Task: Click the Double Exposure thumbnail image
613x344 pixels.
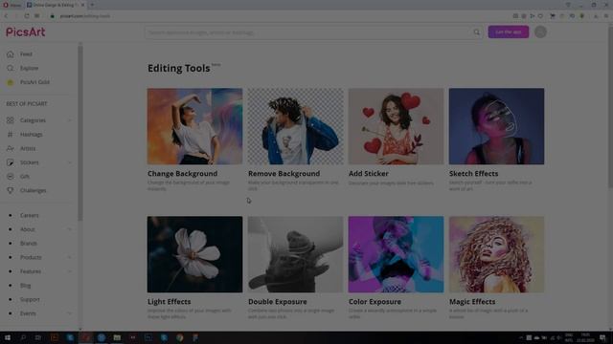Action: coord(296,254)
